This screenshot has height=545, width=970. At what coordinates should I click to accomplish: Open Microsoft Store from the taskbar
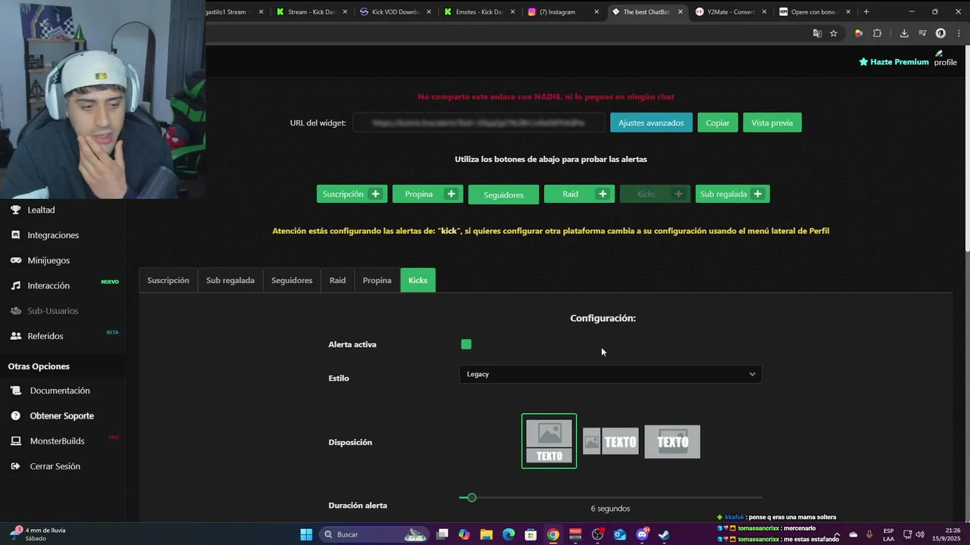[531, 534]
